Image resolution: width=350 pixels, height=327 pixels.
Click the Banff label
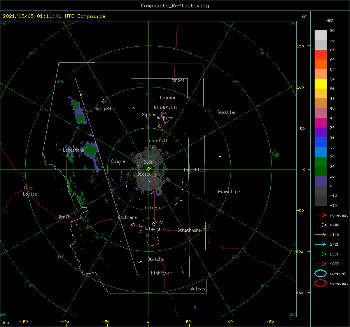[x=64, y=217]
